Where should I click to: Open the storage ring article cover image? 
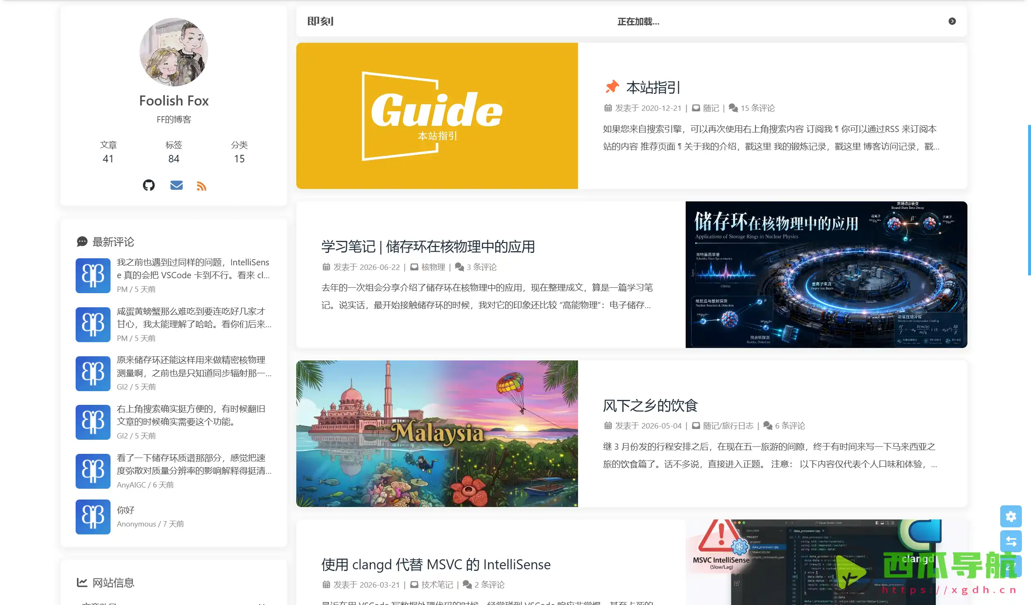coord(826,274)
